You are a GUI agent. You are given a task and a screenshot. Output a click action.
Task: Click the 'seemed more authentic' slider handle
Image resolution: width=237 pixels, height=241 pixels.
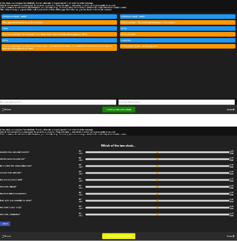click(x=157, y=173)
